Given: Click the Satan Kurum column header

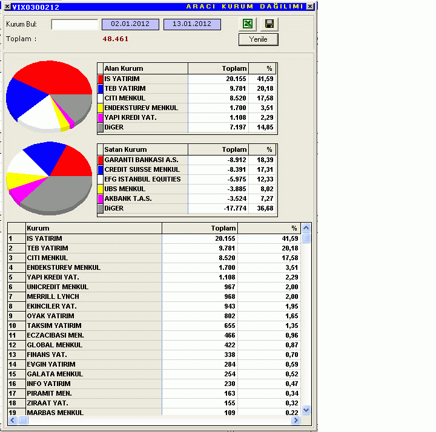Looking at the screenshot, I should (145, 149).
